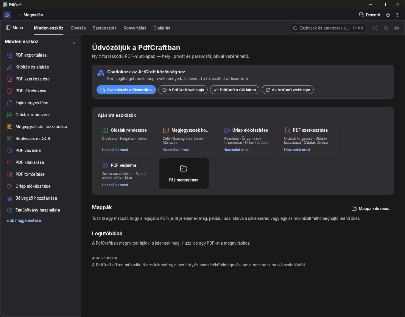This screenshot has width=405, height=317.
Task: Switch to the Konvertálás tab
Action: (135, 28)
